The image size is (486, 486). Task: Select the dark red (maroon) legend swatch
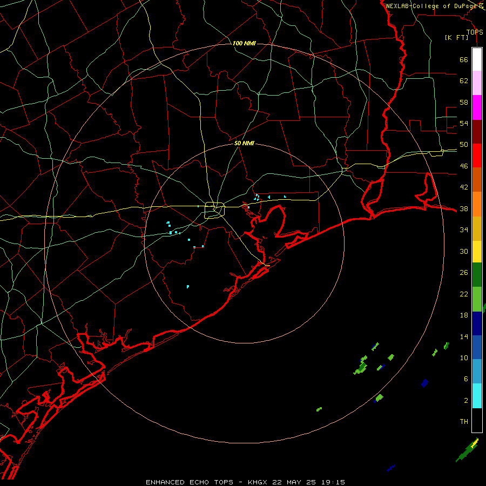tap(477, 132)
